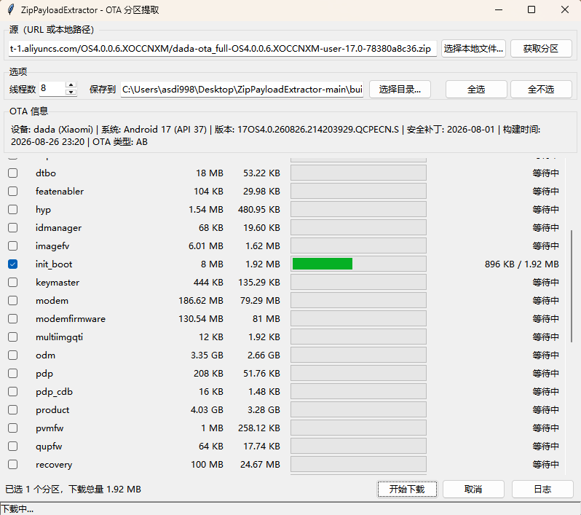Click 获取分区 button
This screenshot has width=581, height=515.
pos(541,49)
